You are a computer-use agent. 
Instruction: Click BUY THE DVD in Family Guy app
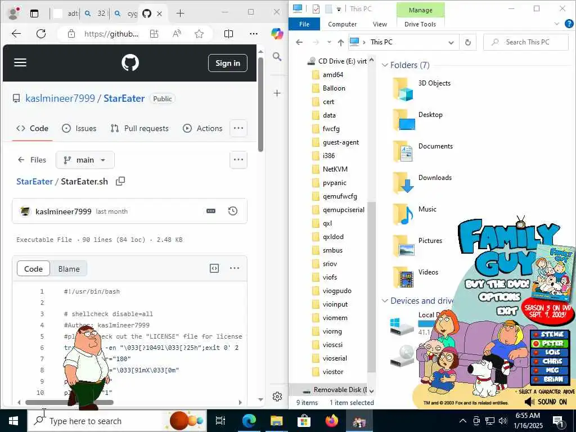(497, 283)
